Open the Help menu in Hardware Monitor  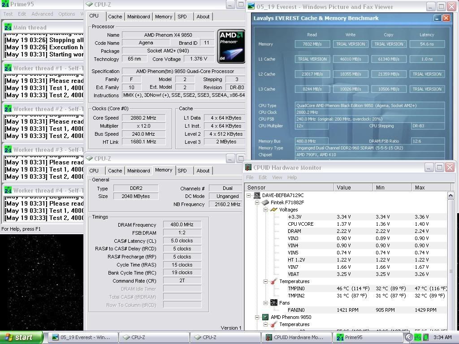292,177
